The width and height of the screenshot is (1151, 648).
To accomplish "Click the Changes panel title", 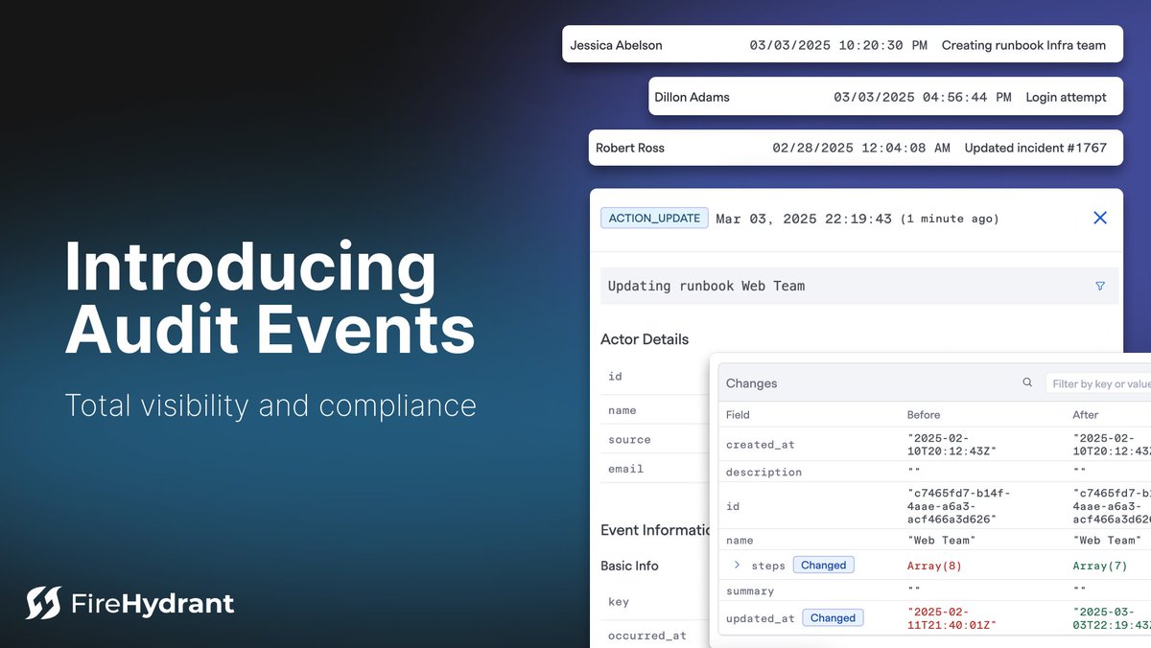I will coord(751,383).
